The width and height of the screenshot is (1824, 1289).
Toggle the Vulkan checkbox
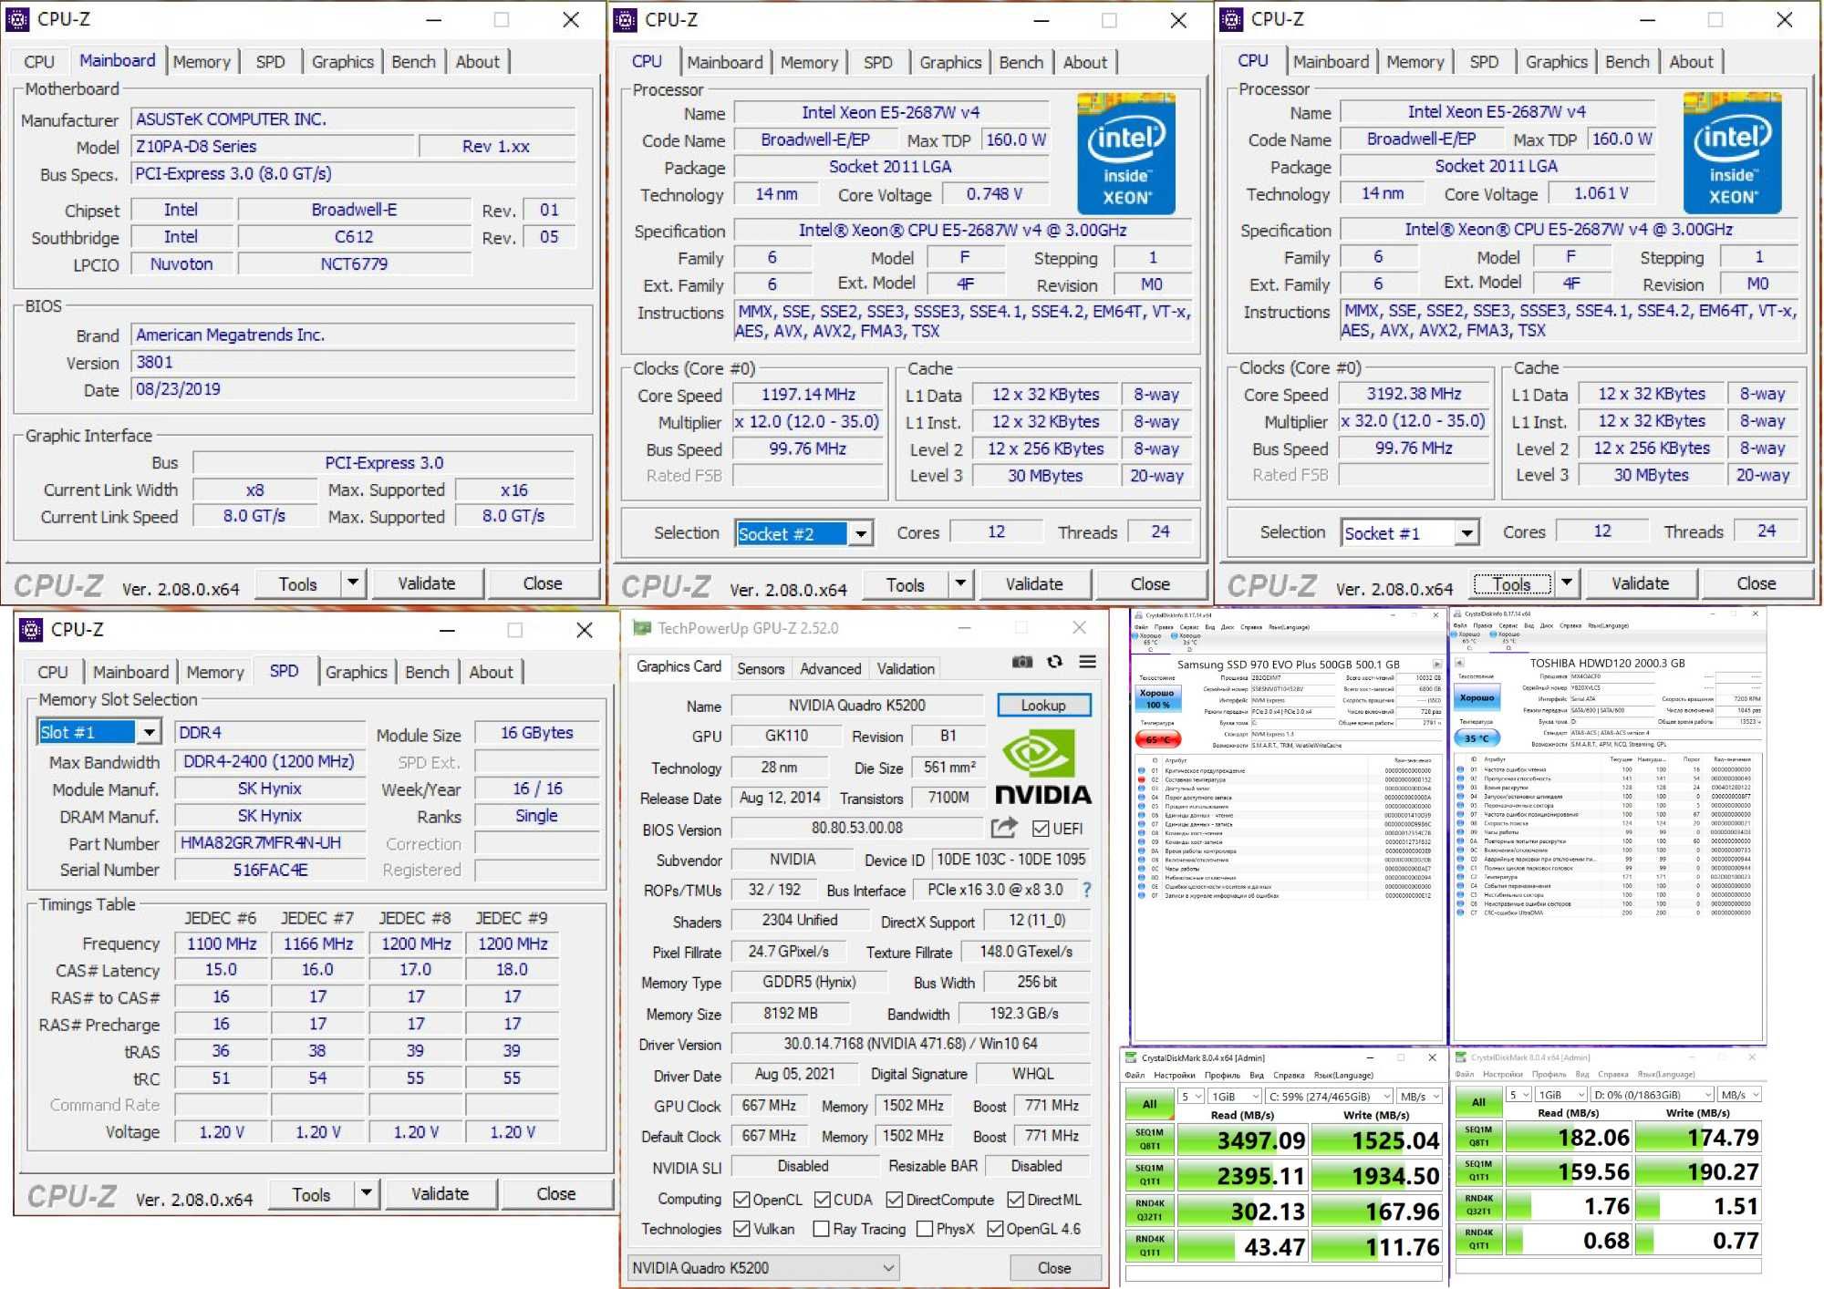click(741, 1229)
